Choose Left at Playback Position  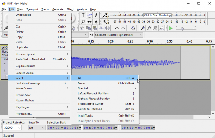point(105,93)
